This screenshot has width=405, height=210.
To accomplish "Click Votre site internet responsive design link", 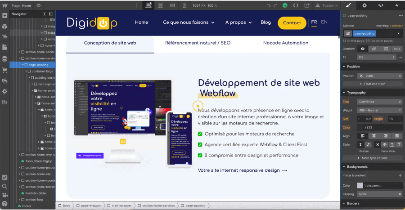I will point(242,170).
